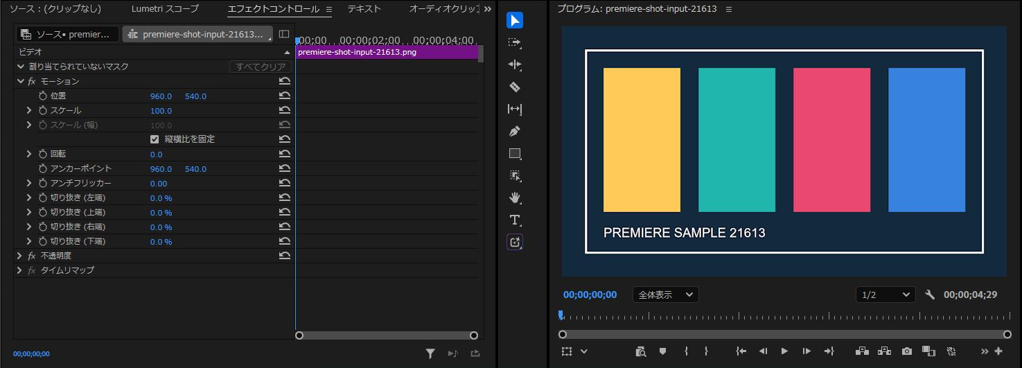Toggle animation stopwatch for スケール
Viewport: 1022px width, 368px height.
point(42,111)
